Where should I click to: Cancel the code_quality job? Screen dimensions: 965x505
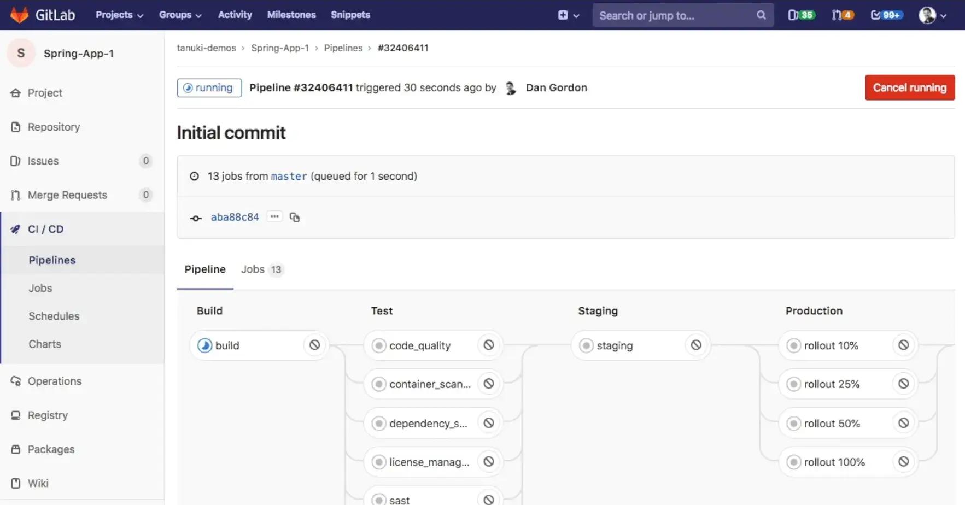(489, 345)
